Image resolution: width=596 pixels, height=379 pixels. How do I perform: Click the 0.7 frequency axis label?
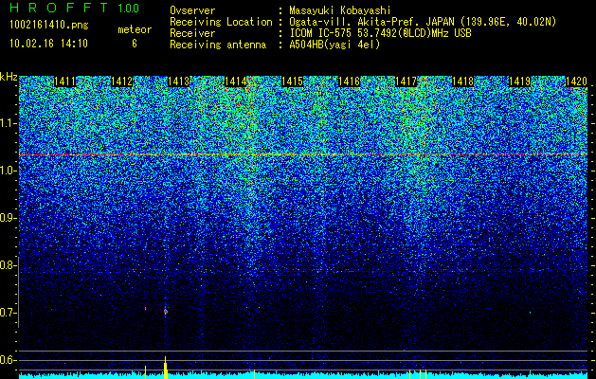tap(8, 313)
